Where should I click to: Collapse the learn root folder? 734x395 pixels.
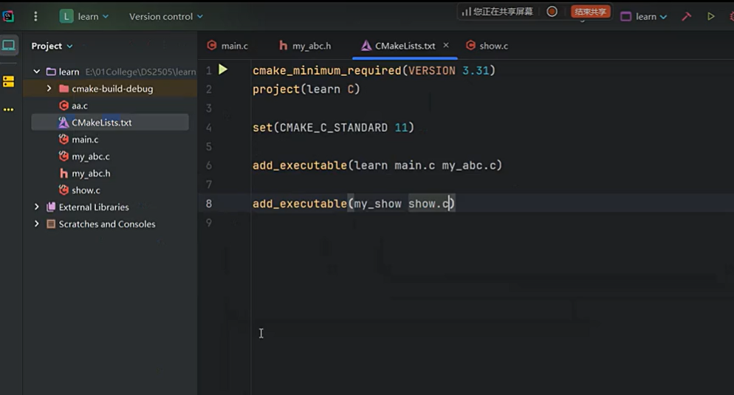36,72
